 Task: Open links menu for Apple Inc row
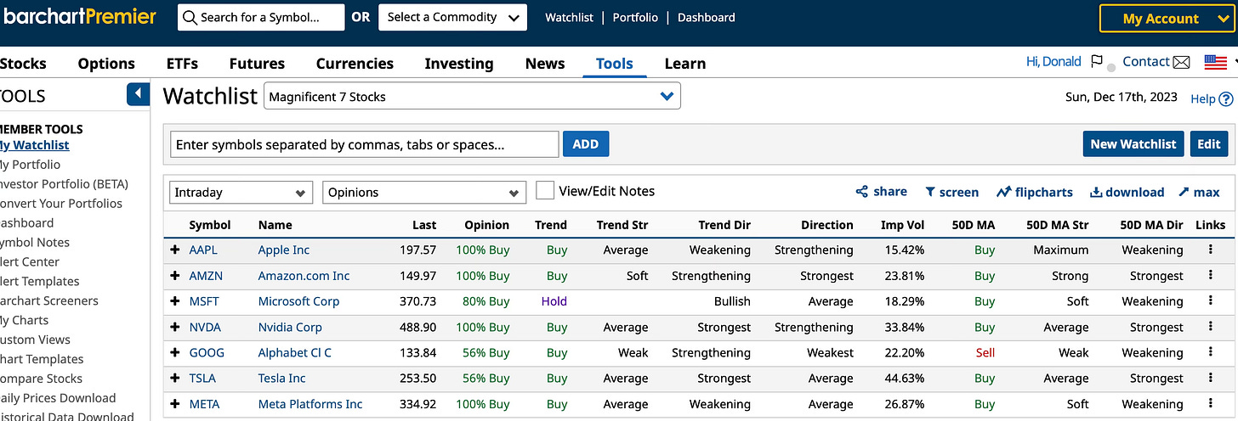pos(1210,250)
